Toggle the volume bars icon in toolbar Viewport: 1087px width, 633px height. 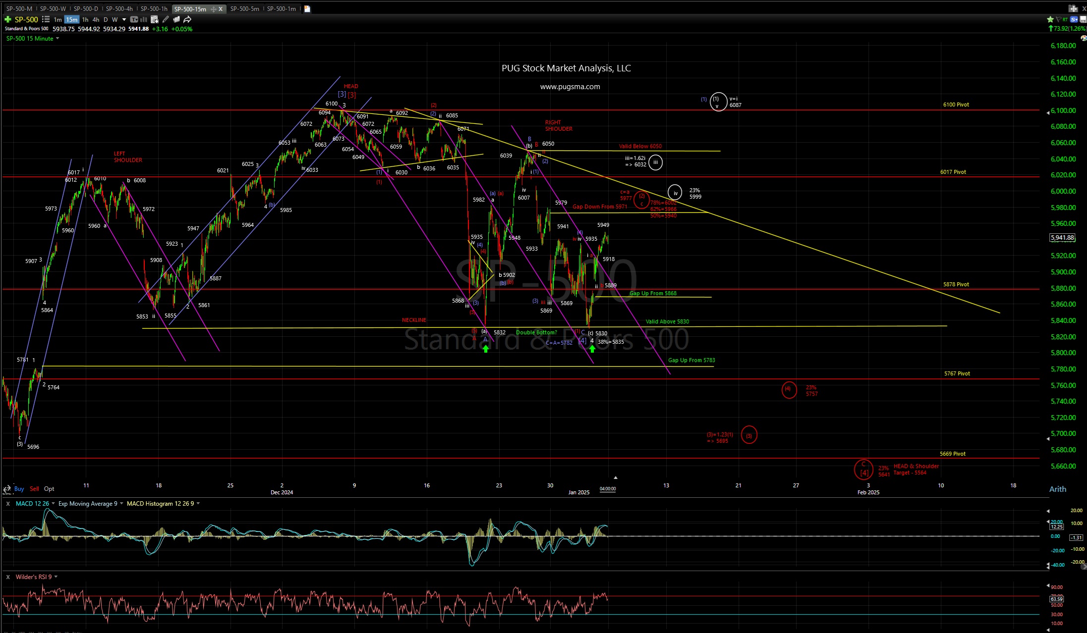click(x=143, y=19)
